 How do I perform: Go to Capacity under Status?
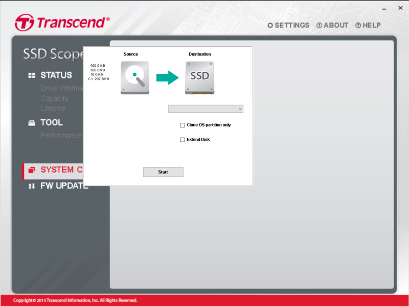pyautogui.click(x=54, y=98)
